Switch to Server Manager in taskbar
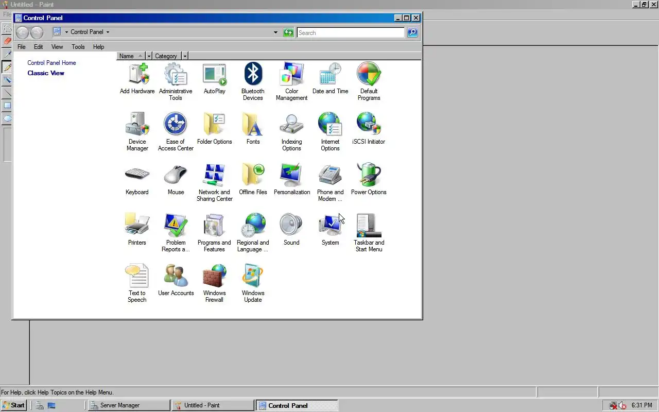Viewport: 659px width, 412px height. click(x=129, y=405)
